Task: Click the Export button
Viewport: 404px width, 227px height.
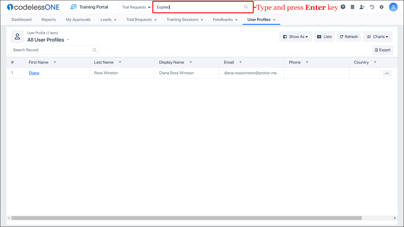Action: tap(382, 50)
